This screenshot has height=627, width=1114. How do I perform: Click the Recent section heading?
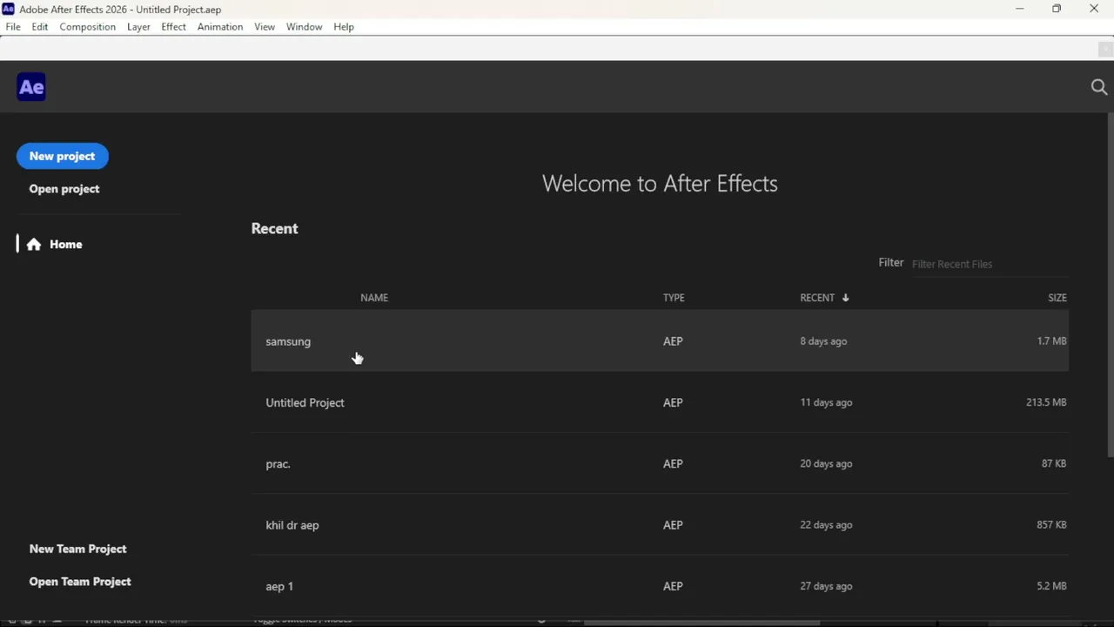[x=275, y=228]
